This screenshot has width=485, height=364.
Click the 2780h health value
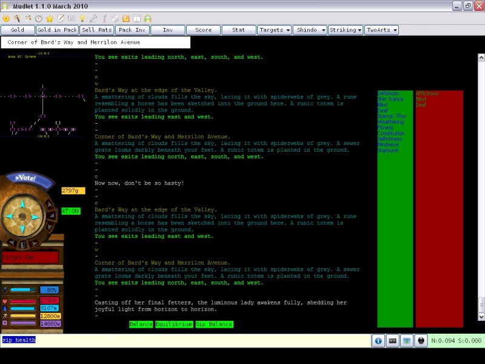pyautogui.click(x=50, y=301)
